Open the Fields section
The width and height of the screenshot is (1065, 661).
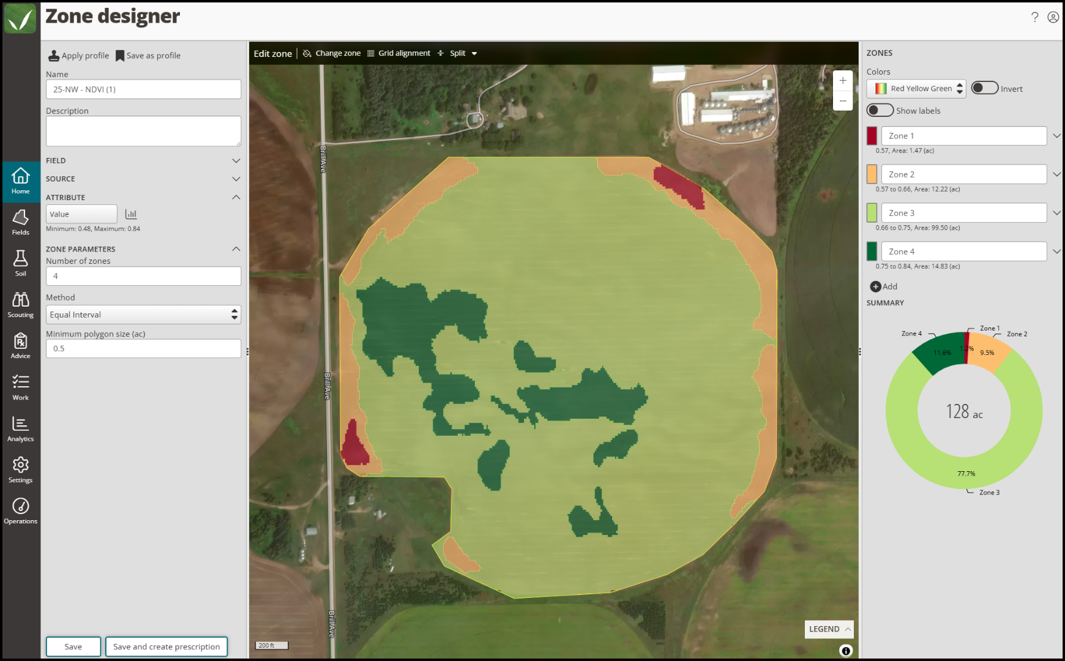pos(20,223)
